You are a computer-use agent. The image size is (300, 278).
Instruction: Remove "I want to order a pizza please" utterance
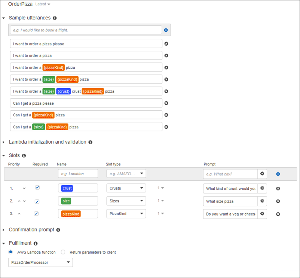pos(166,43)
